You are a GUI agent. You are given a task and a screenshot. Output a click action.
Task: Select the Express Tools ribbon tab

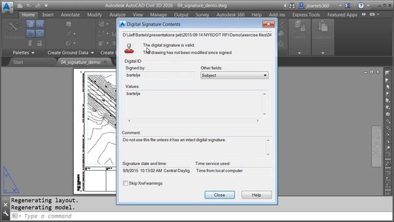point(306,15)
